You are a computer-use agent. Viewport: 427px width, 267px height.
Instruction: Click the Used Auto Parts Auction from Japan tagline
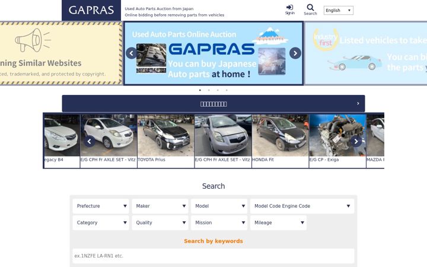159,9
